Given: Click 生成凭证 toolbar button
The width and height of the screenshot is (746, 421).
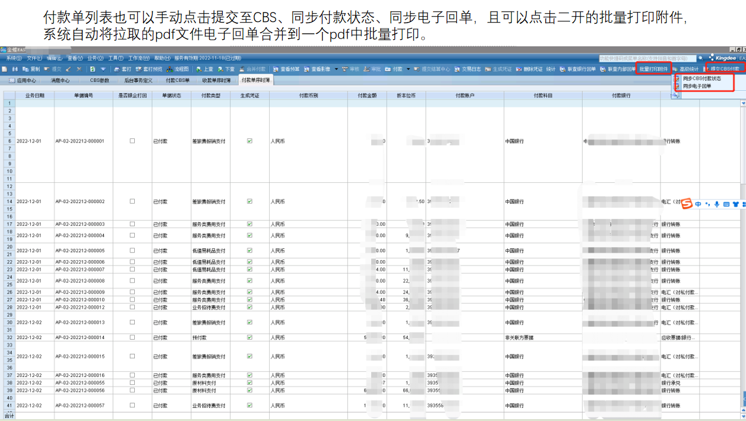Looking at the screenshot, I should [x=498, y=69].
